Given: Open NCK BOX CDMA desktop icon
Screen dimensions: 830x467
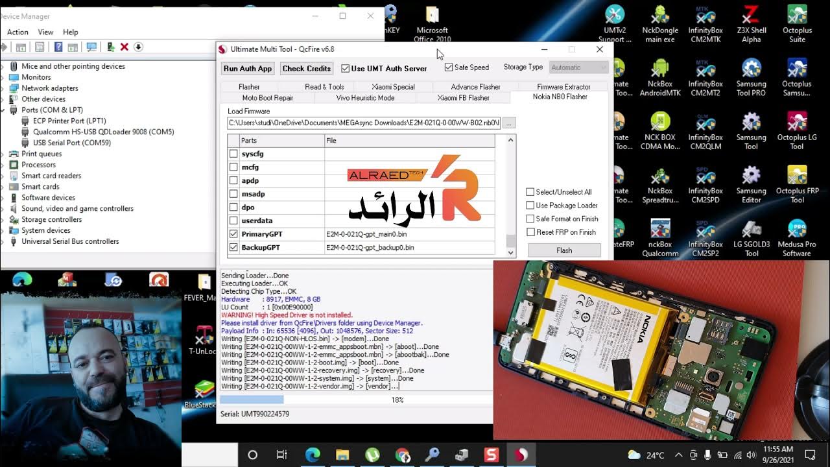Looking at the screenshot, I should (x=660, y=132).
